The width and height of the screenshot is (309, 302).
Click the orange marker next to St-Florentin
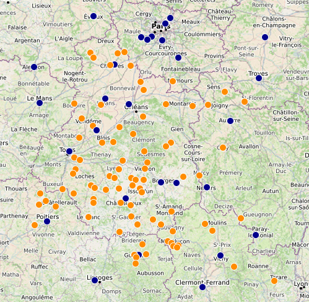pos(245,102)
